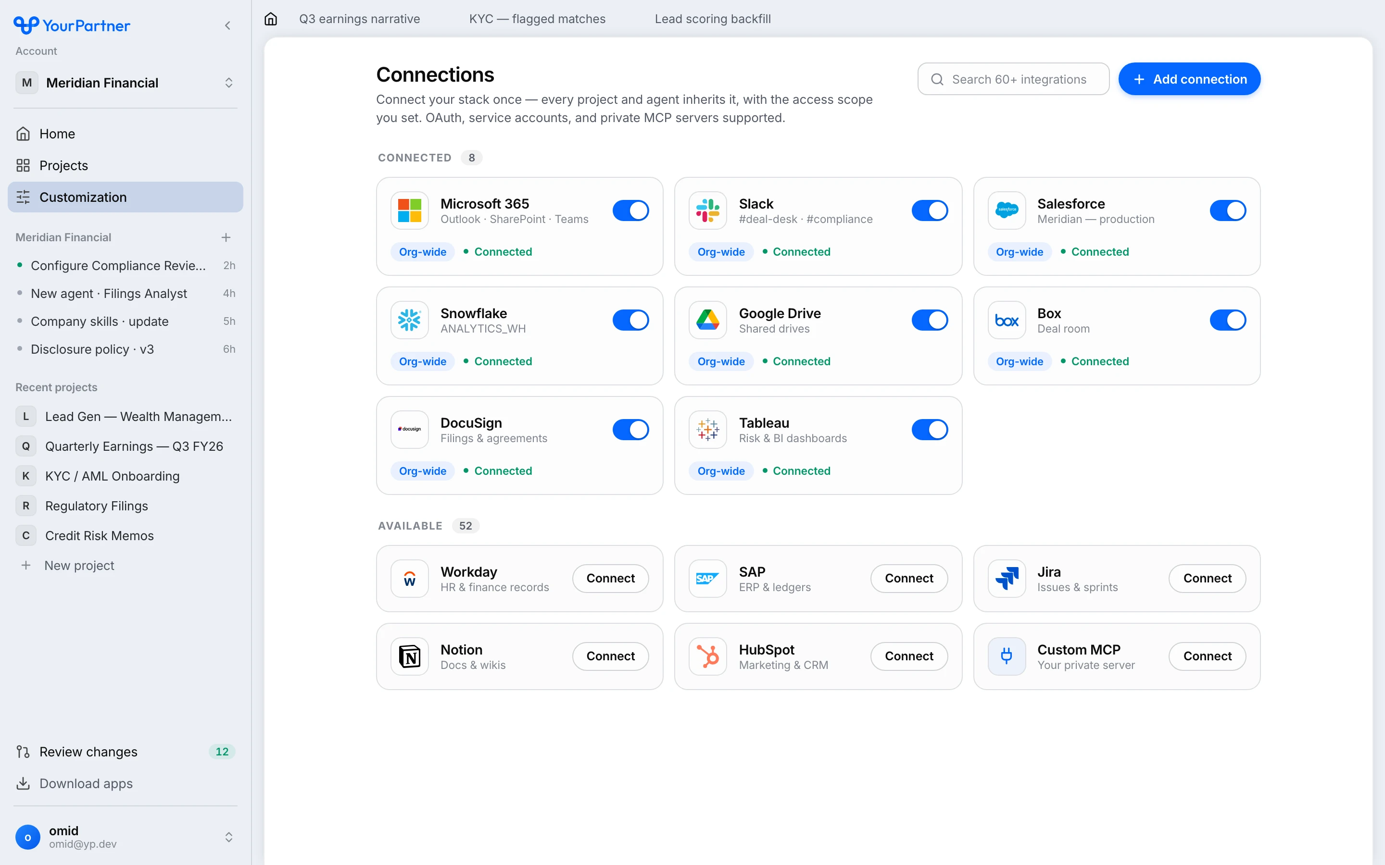
Task: Create a New project from sidebar
Action: click(x=126, y=565)
